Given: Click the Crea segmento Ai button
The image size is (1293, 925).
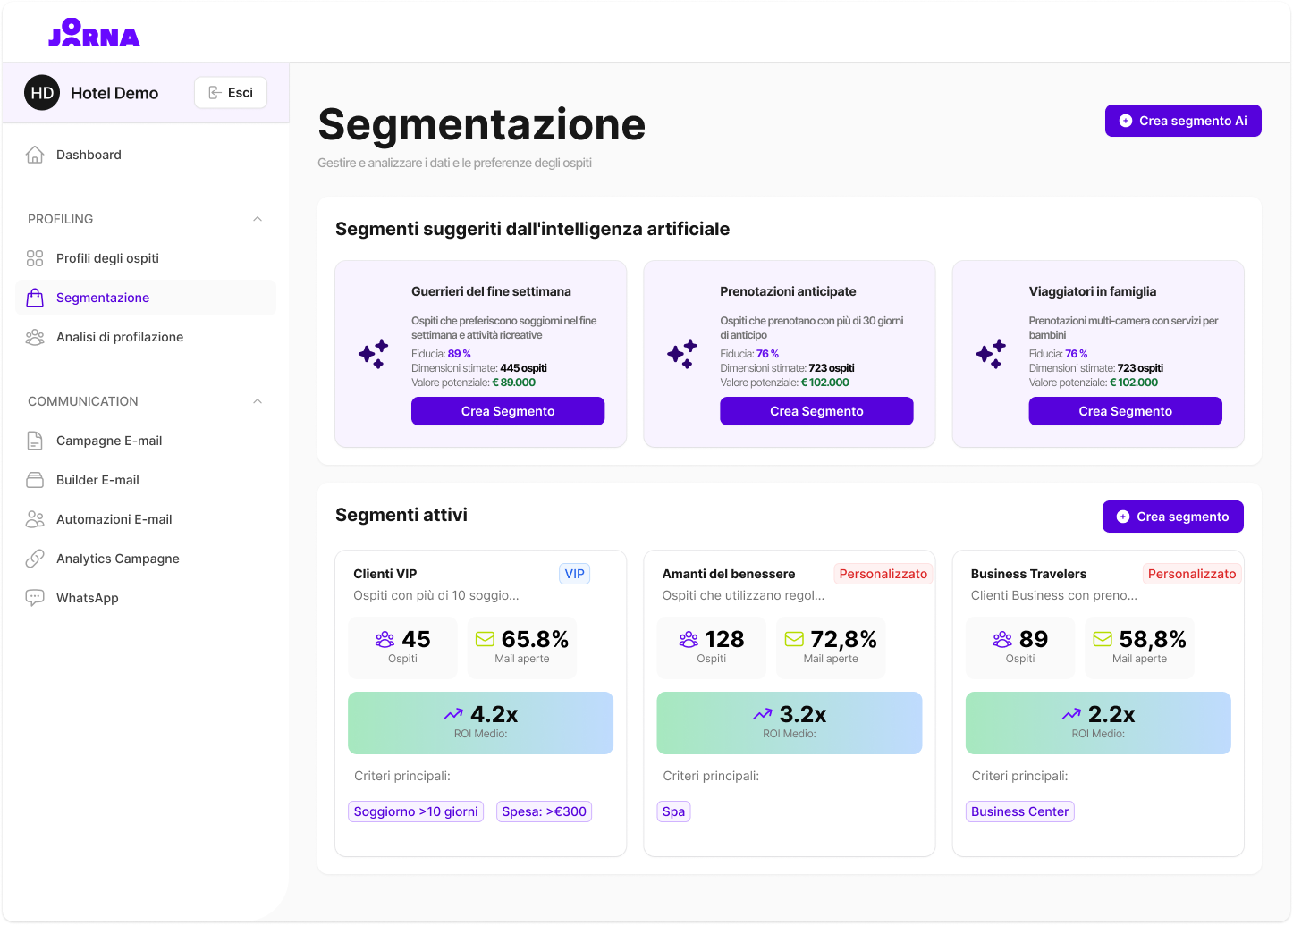Looking at the screenshot, I should coord(1182,121).
